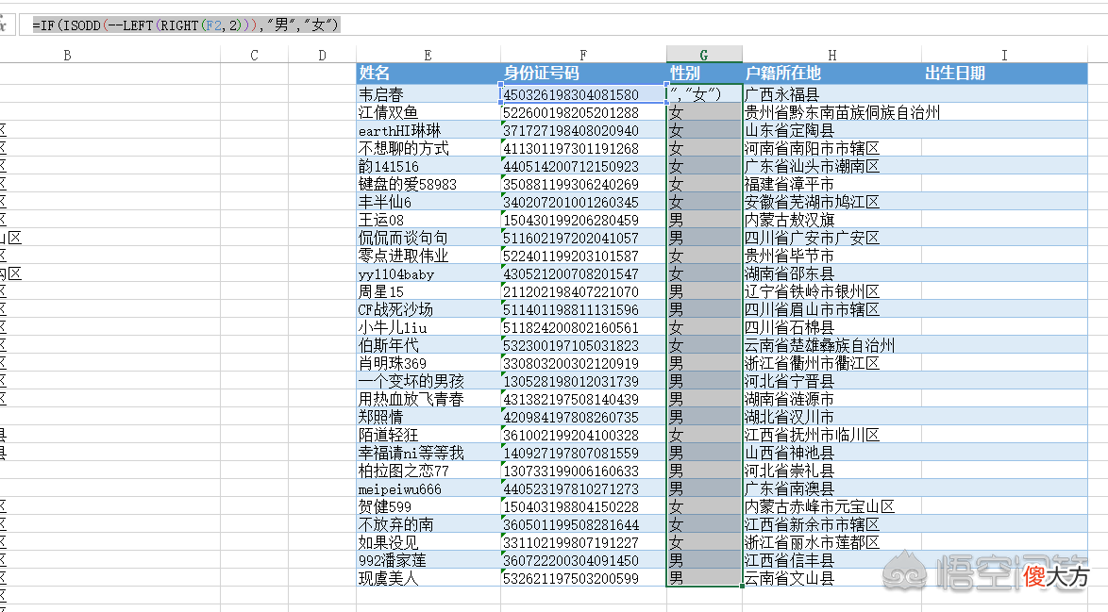Image resolution: width=1108 pixels, height=612 pixels.
Task: Select column H header
Action: (x=831, y=55)
